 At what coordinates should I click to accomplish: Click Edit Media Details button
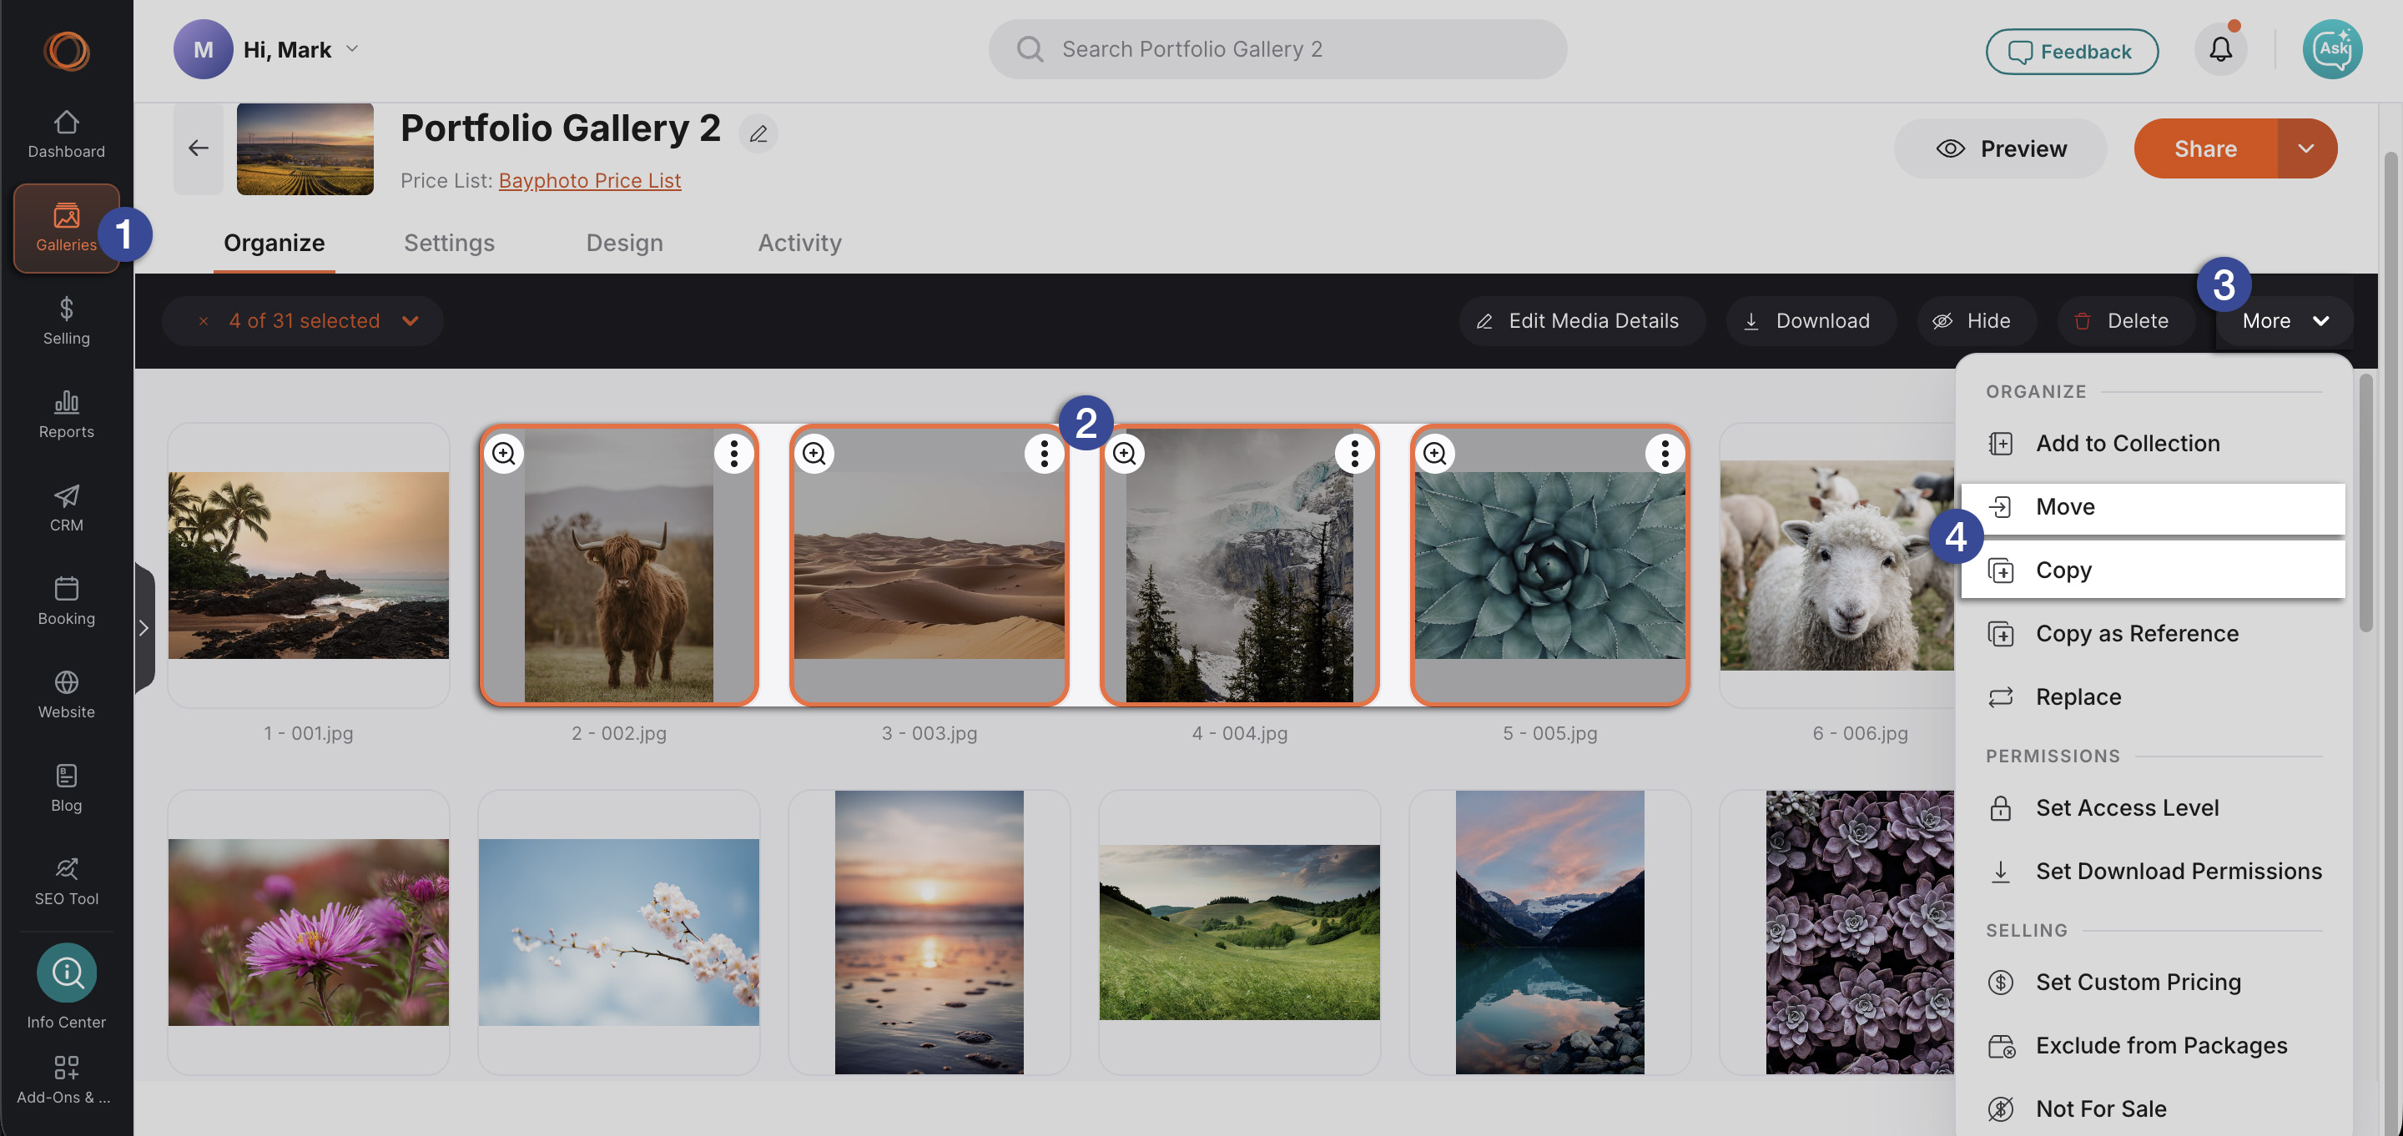pyautogui.click(x=1582, y=321)
